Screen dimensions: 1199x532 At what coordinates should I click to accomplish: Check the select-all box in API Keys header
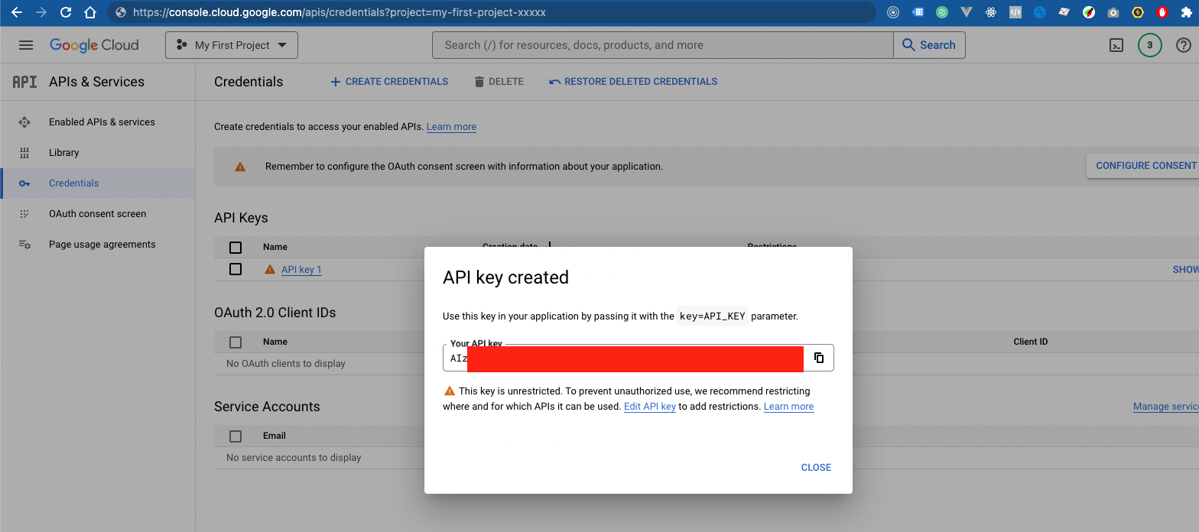236,247
